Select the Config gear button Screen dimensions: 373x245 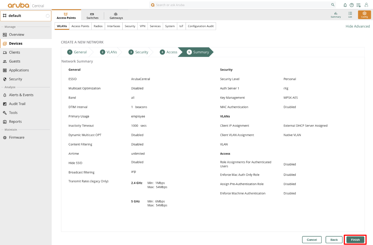pos(364,15)
